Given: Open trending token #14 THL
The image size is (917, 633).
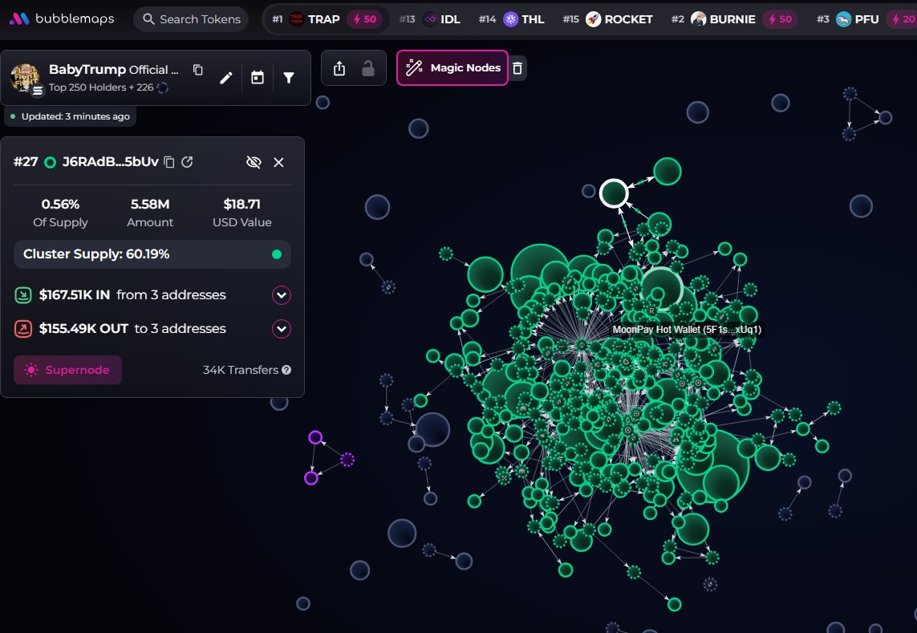Looking at the screenshot, I should pyautogui.click(x=511, y=19).
